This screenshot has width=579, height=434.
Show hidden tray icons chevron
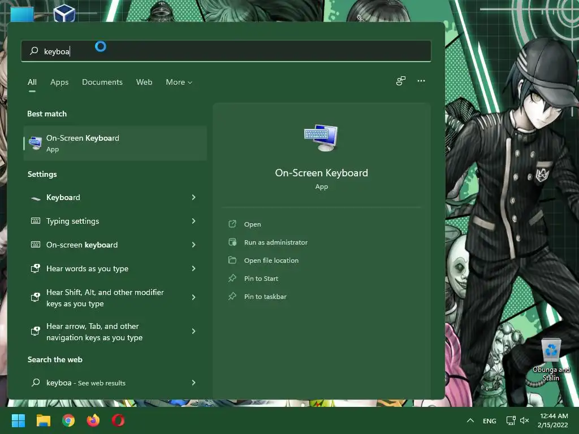coord(470,420)
